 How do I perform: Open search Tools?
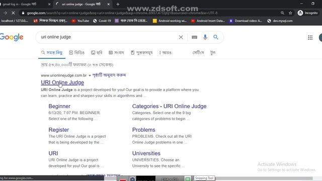pyautogui.click(x=213, y=53)
